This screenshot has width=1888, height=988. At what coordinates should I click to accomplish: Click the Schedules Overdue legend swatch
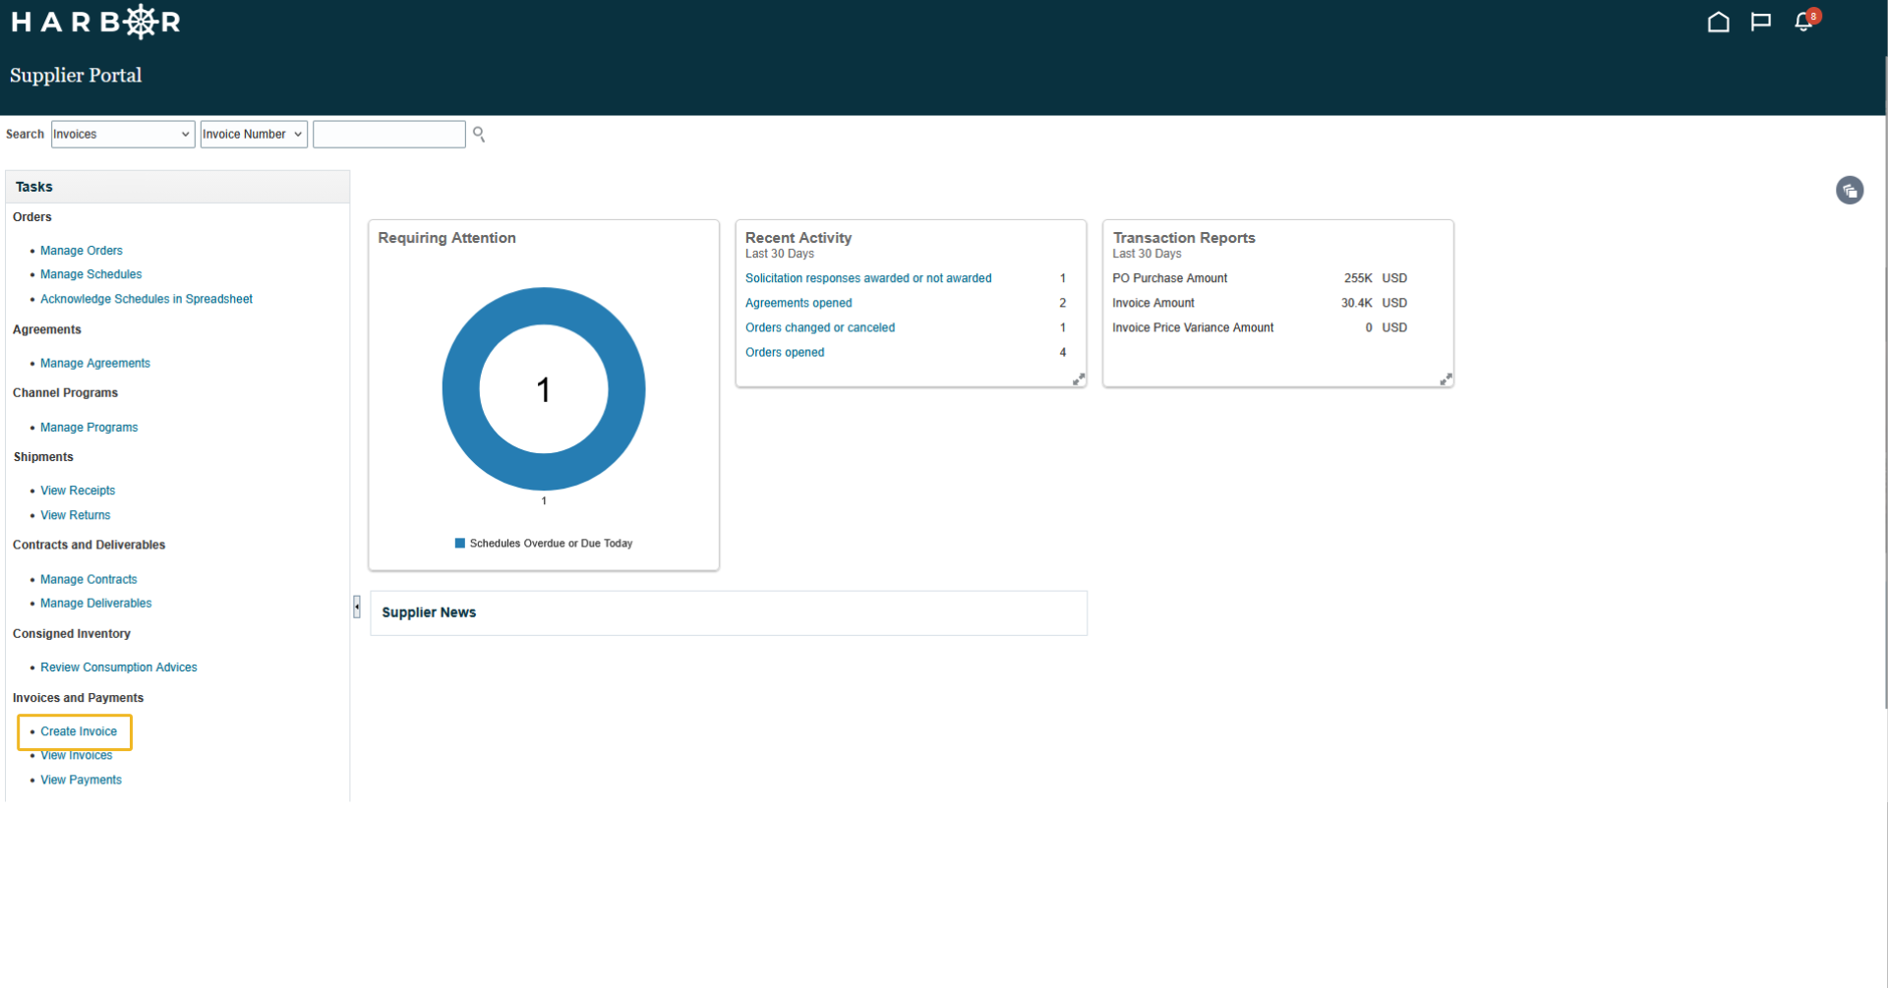[459, 544]
